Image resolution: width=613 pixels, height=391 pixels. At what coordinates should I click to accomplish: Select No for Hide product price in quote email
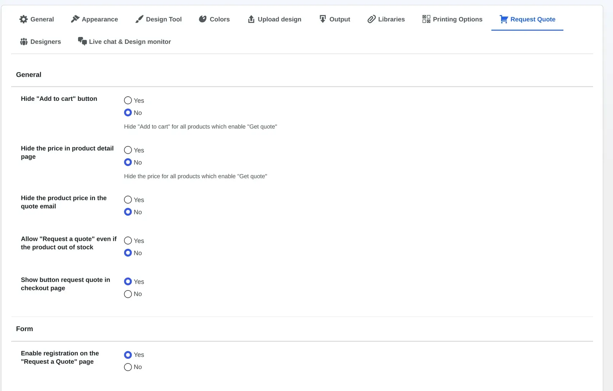[128, 212]
